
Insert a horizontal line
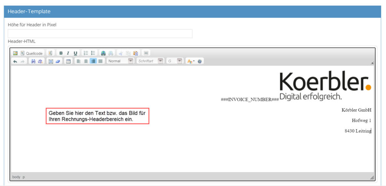click(x=146, y=53)
